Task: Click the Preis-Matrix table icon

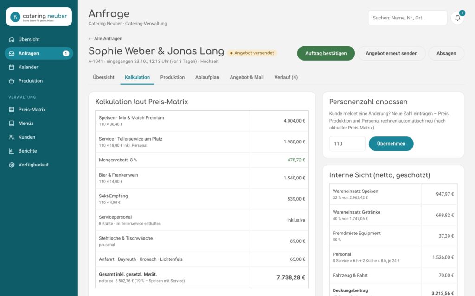Action: (12, 109)
